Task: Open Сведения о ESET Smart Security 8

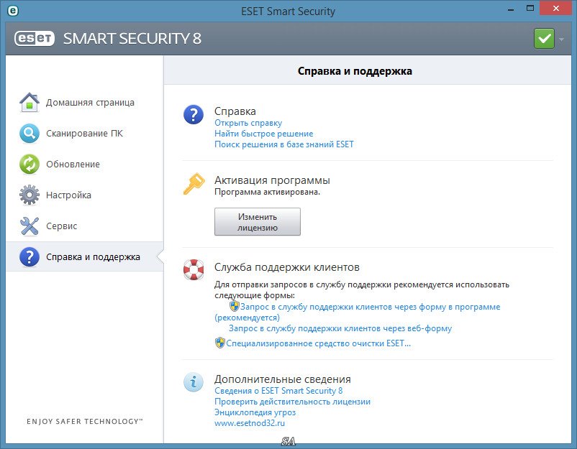Action: 278,391
